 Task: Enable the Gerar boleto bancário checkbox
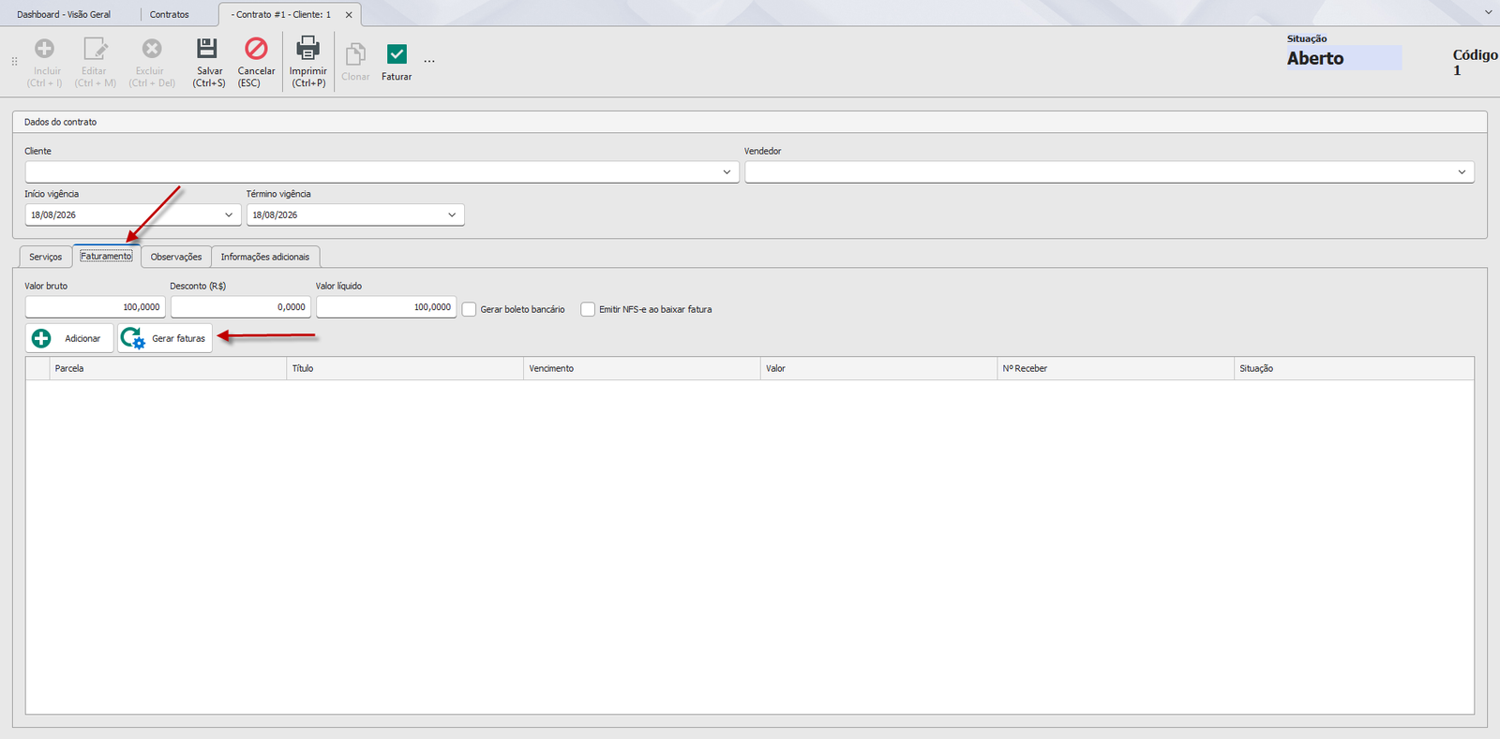[470, 309]
